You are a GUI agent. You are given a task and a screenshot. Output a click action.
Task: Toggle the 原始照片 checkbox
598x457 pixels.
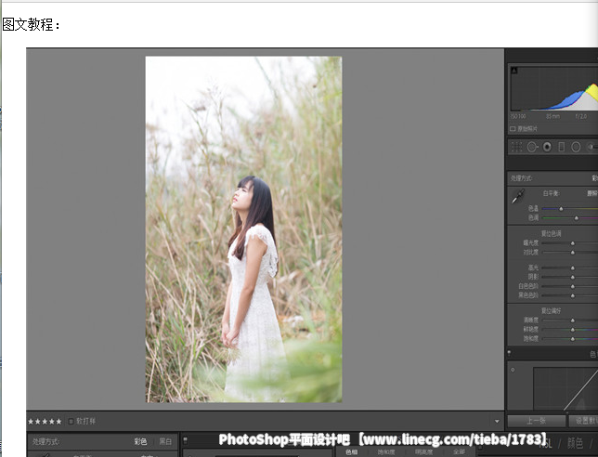(513, 129)
